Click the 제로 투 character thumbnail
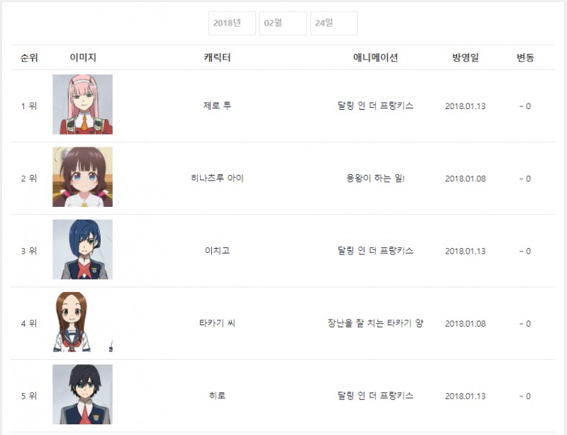Screen dimensions: 567x435 tap(82, 105)
